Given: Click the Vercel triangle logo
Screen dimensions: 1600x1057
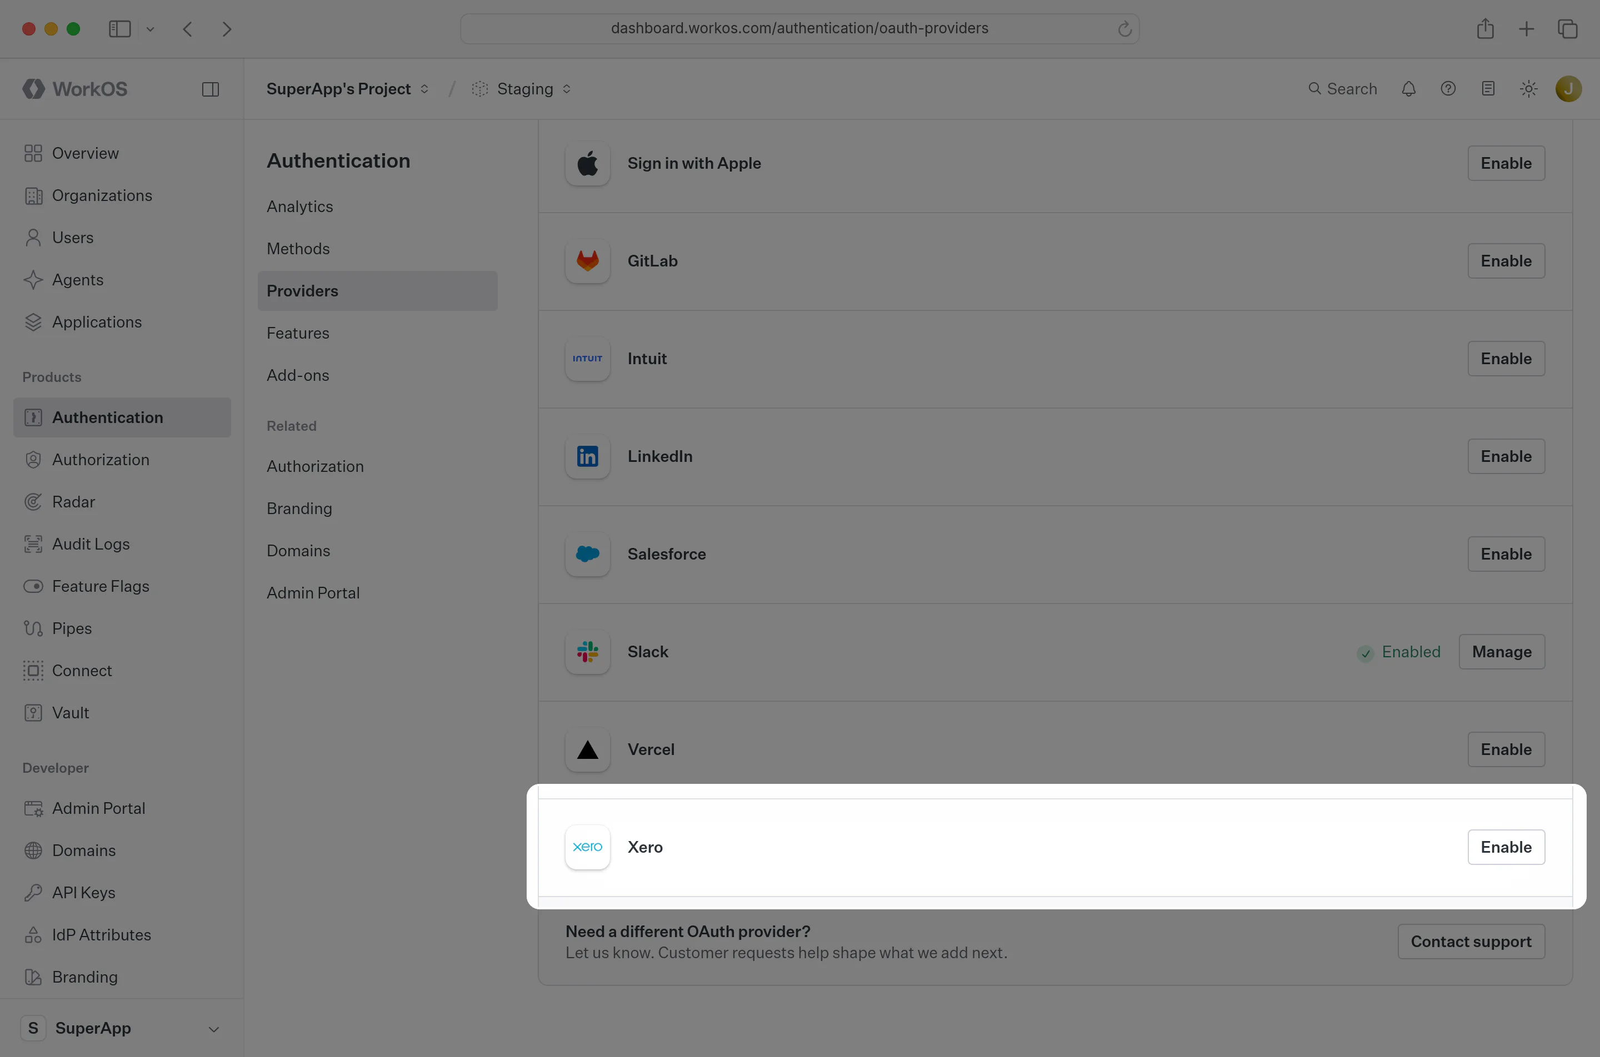Looking at the screenshot, I should pos(588,749).
